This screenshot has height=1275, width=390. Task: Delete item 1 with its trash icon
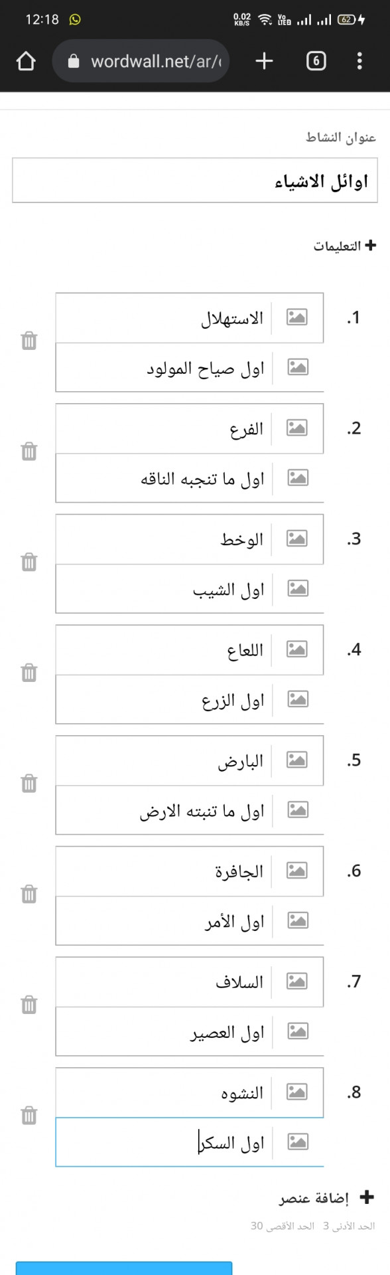click(29, 341)
